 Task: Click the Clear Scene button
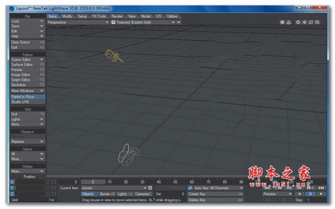27,42
